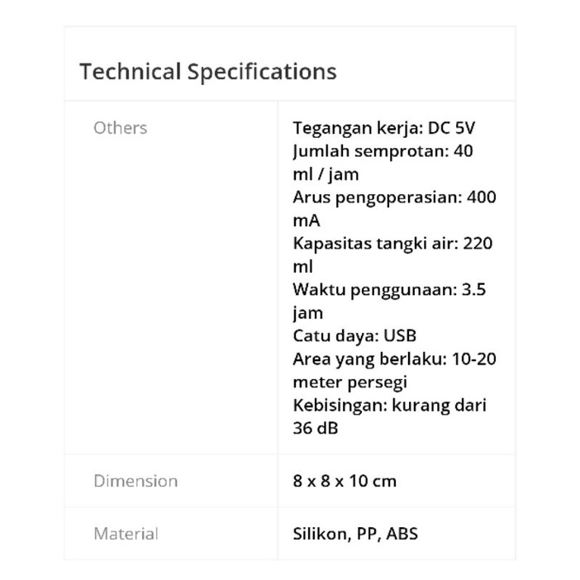Click the word 'Tegangan' in the first spec line
The width and height of the screenshot is (580, 580).
(x=327, y=129)
